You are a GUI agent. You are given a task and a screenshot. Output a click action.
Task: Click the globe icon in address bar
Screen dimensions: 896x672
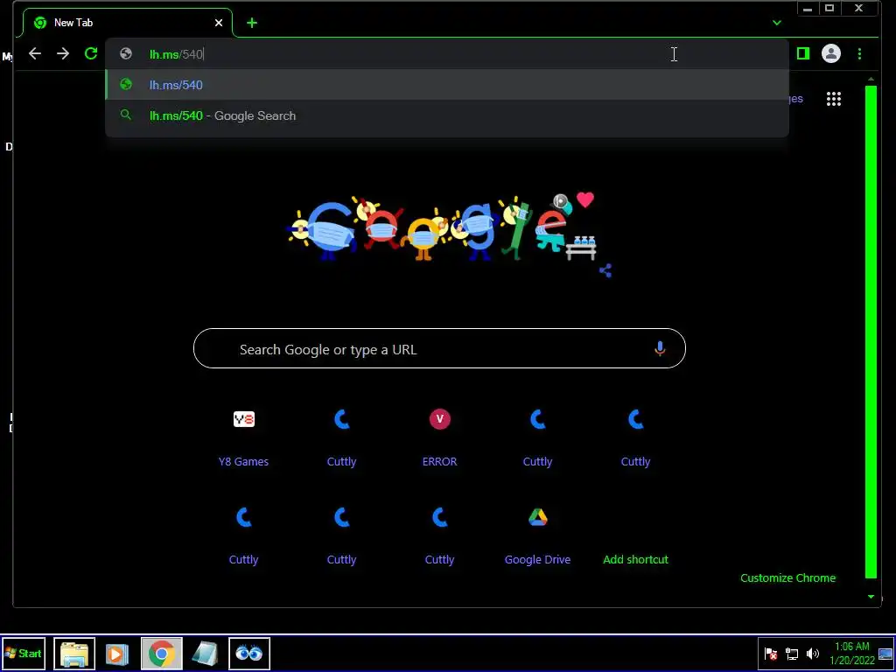[x=126, y=53]
